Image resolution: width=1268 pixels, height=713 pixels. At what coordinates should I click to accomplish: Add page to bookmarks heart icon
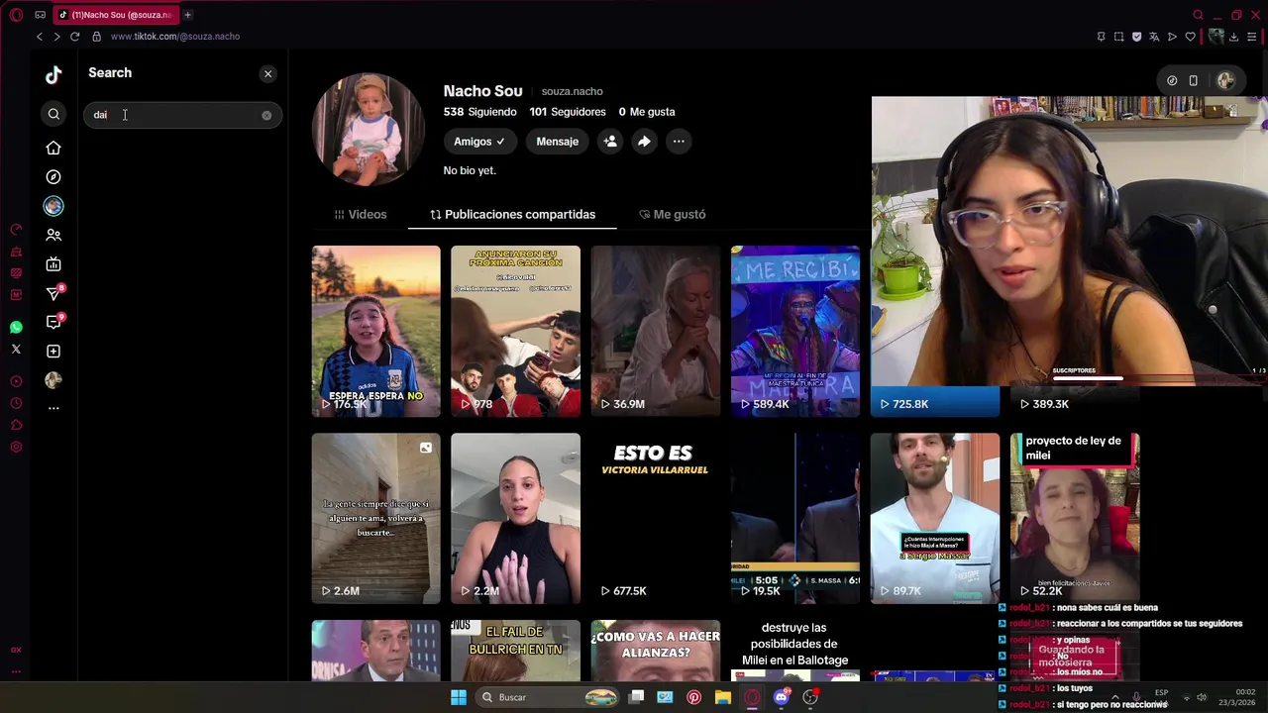(1190, 37)
